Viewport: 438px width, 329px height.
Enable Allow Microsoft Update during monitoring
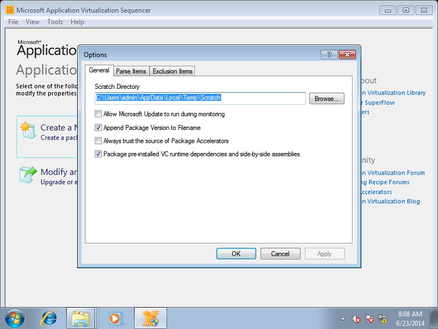pyautogui.click(x=99, y=114)
